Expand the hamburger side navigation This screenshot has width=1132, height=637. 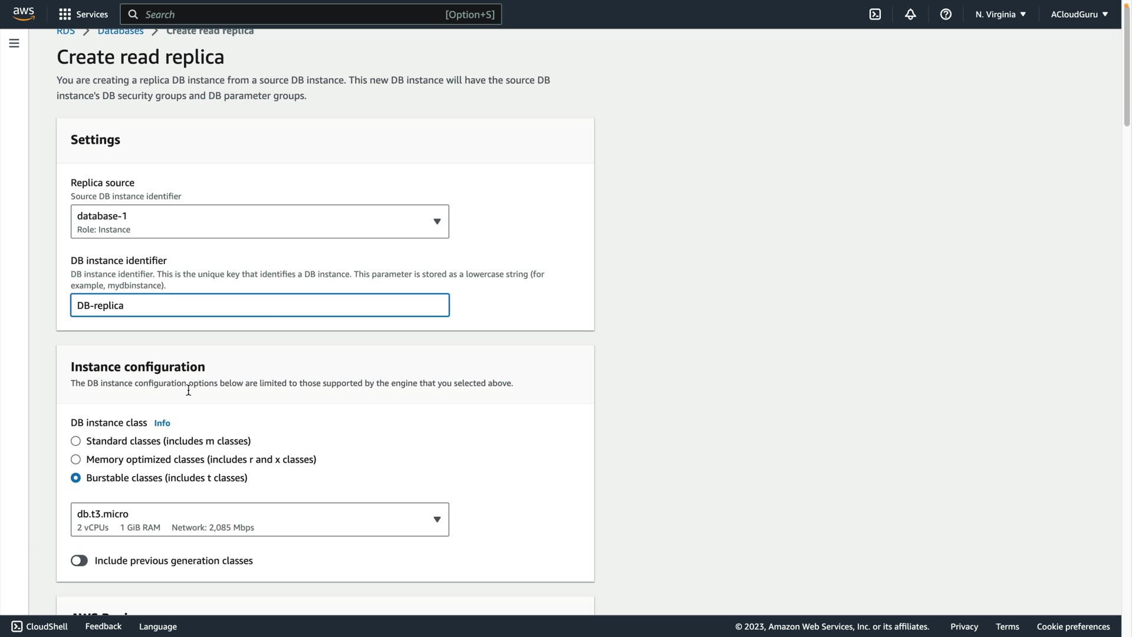coord(14,43)
